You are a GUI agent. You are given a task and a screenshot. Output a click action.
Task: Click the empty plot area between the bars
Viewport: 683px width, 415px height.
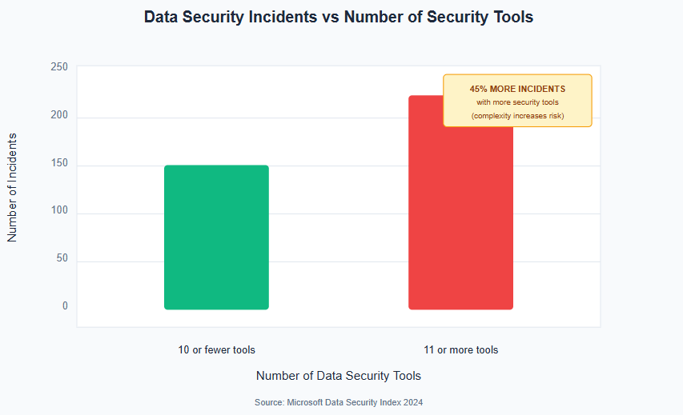(339, 196)
